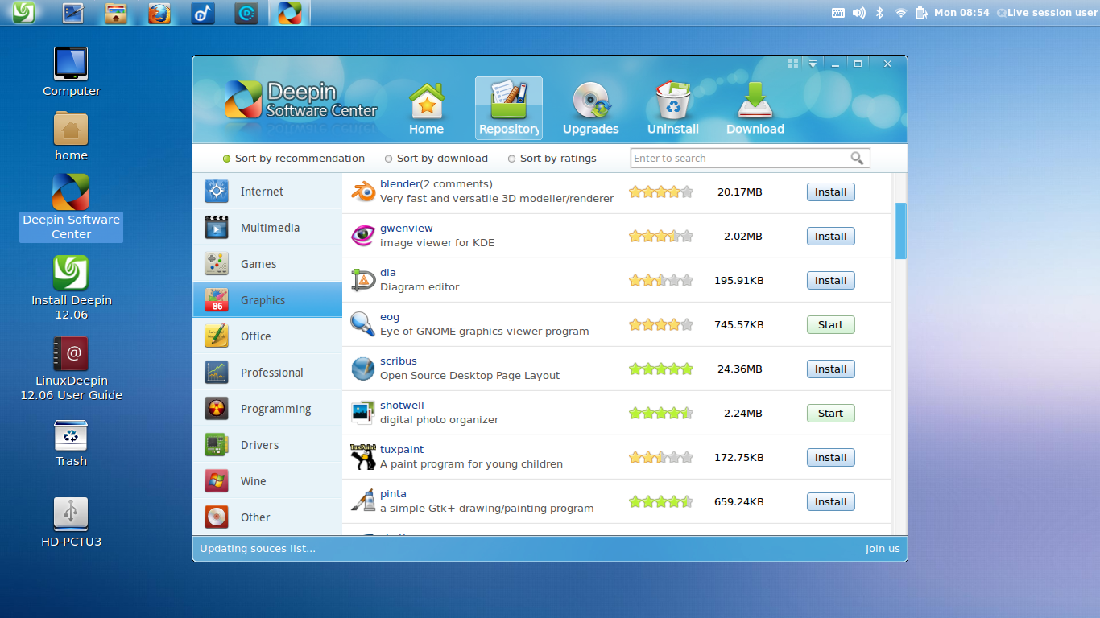Image resolution: width=1100 pixels, height=618 pixels.
Task: Open the Deepin launcher in top panel
Action: (x=24, y=12)
